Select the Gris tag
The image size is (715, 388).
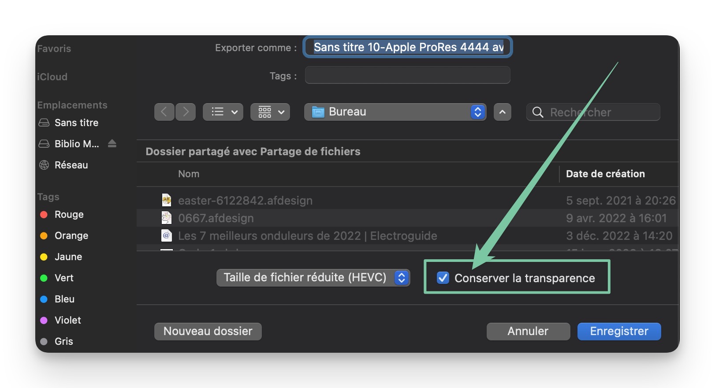click(64, 341)
